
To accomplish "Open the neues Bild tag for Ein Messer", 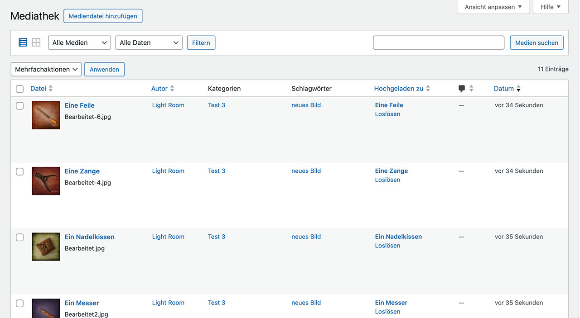I will click(x=306, y=302).
